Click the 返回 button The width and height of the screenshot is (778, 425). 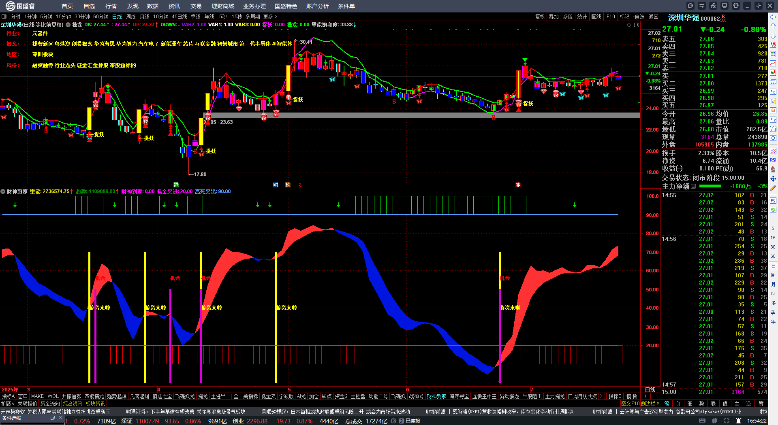[x=653, y=17]
